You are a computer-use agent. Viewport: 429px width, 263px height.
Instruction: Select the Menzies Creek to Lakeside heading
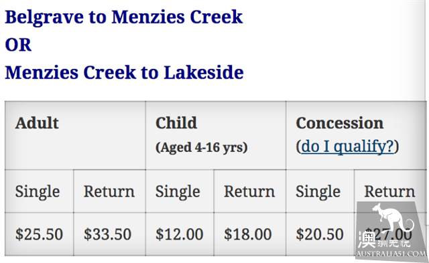coord(124,73)
